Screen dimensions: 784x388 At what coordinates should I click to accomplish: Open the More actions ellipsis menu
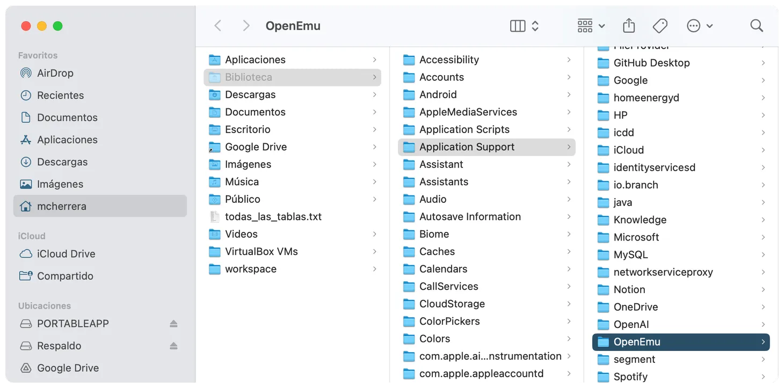[x=699, y=26]
